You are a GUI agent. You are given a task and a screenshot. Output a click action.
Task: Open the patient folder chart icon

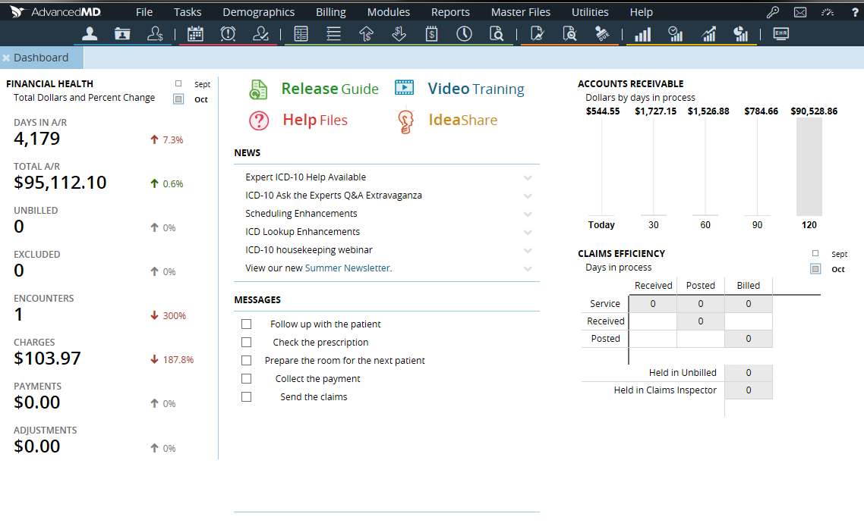tap(122, 34)
